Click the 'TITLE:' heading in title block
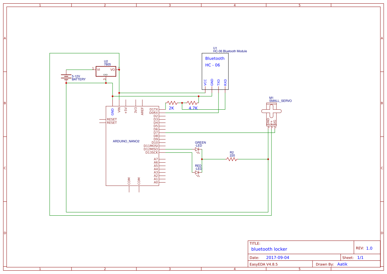Image resolution: width=387 pixels, height=274 pixels. [x=255, y=244]
